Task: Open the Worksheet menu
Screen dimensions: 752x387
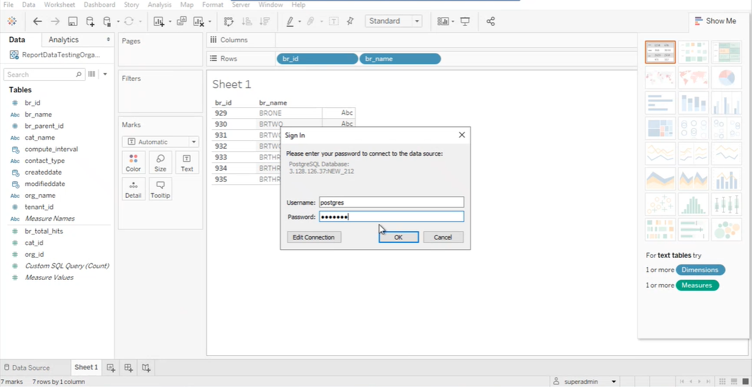Action: point(59,4)
